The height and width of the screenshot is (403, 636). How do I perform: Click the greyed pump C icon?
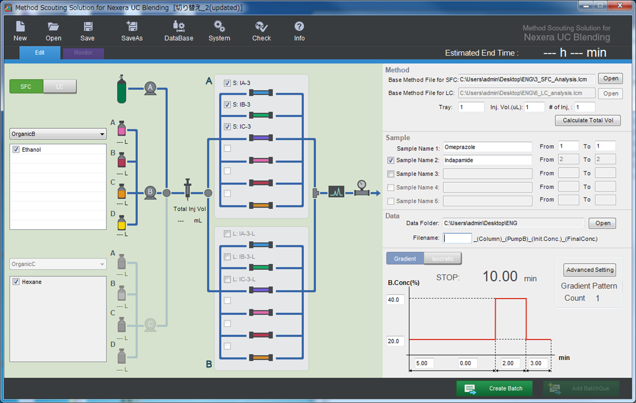(x=150, y=325)
